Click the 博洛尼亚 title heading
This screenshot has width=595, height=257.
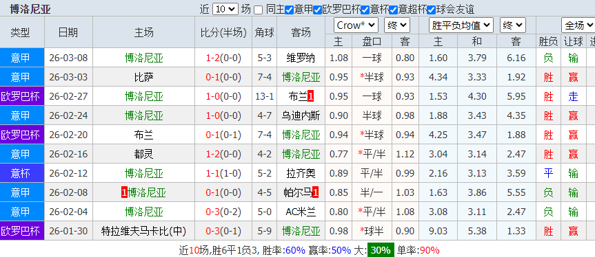[30, 9]
